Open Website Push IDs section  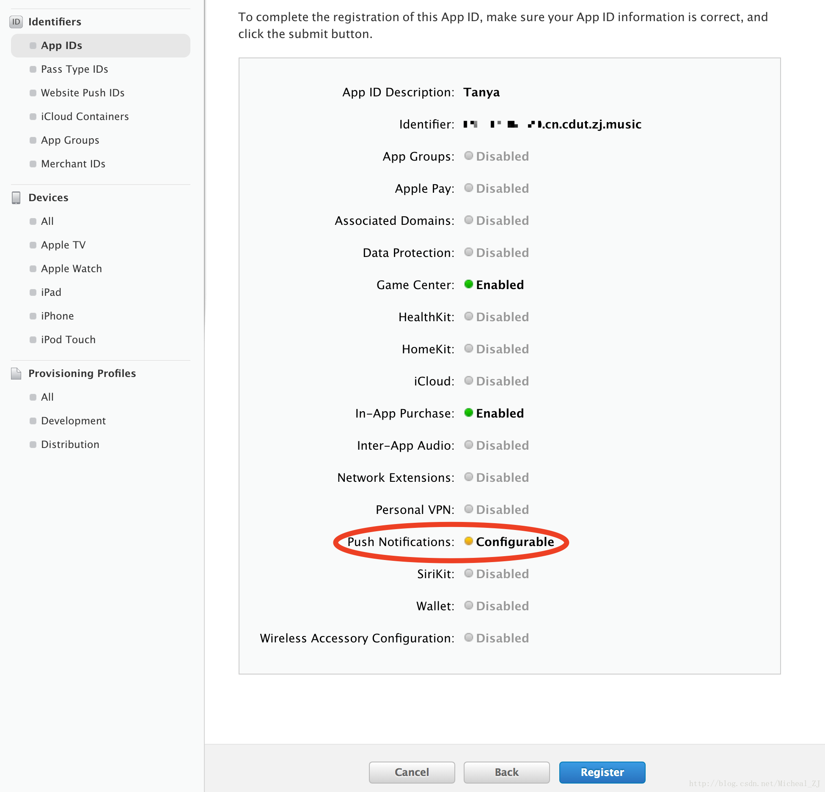pos(83,92)
